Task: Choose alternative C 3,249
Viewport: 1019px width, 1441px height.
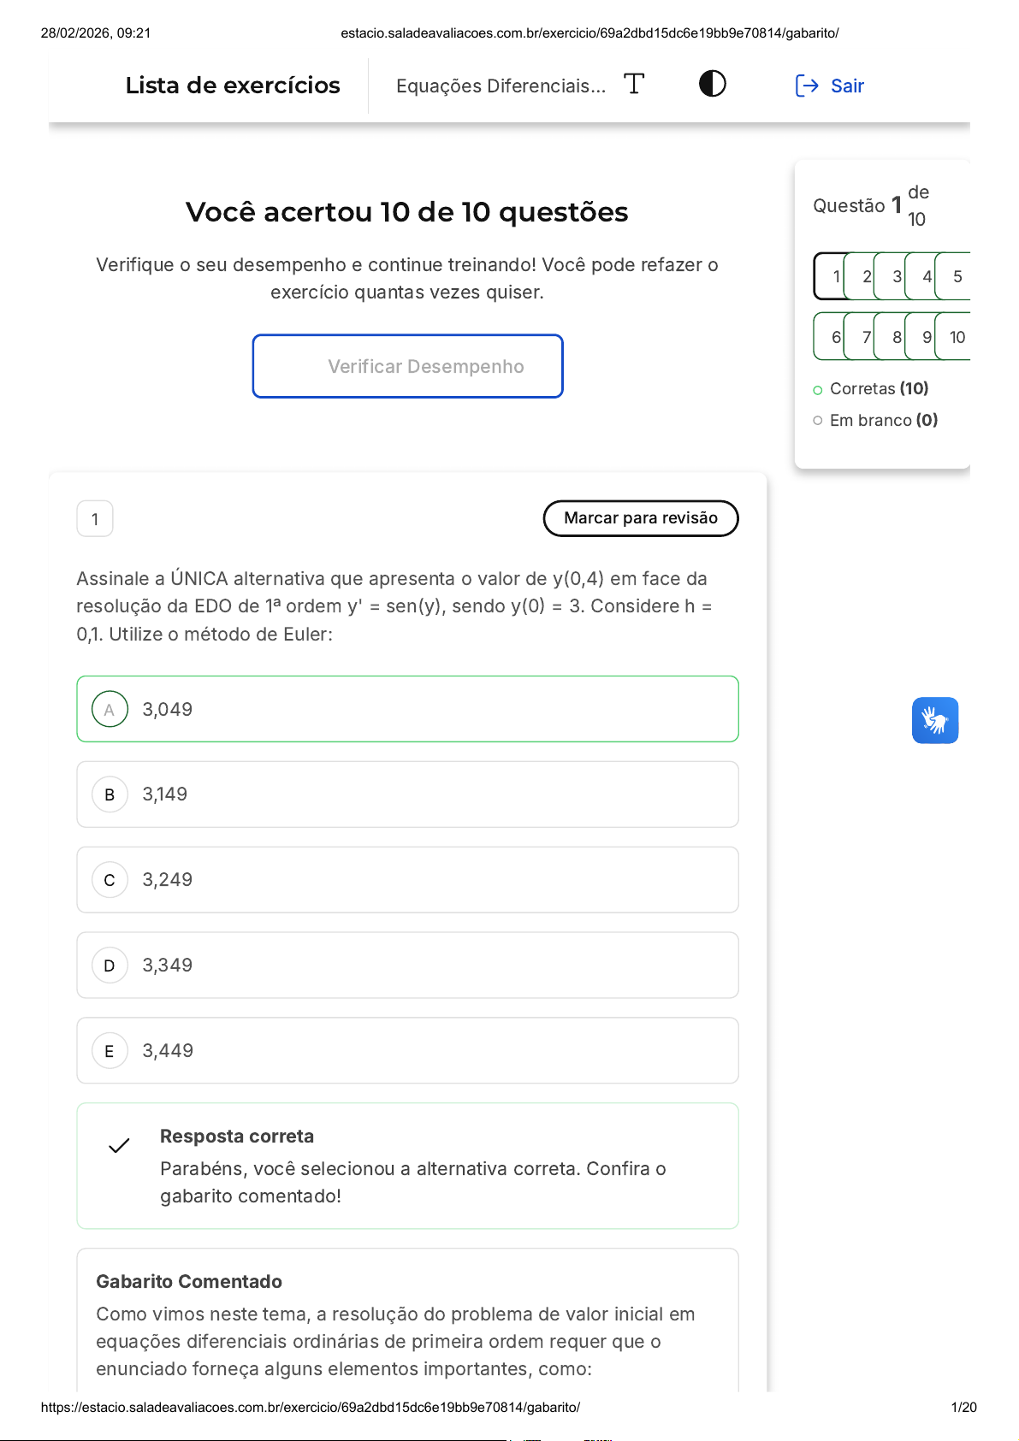Action: click(x=407, y=880)
